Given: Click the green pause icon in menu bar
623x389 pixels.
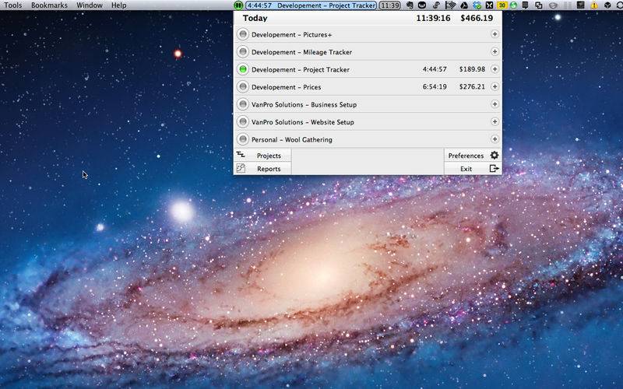Looking at the screenshot, I should (x=238, y=5).
